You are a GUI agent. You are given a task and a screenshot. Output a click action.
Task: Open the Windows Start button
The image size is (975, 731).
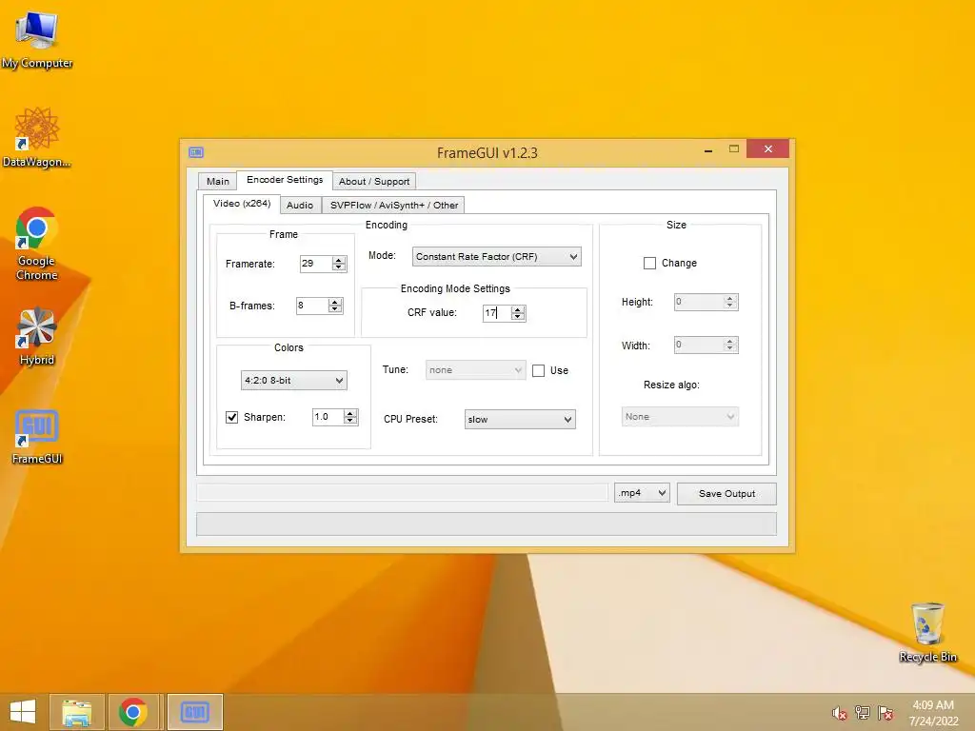click(23, 712)
